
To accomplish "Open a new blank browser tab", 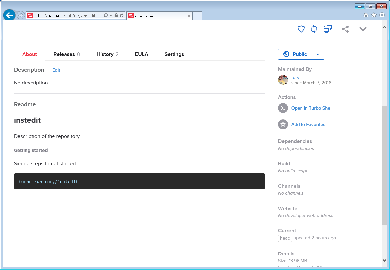I will tap(197, 16).
